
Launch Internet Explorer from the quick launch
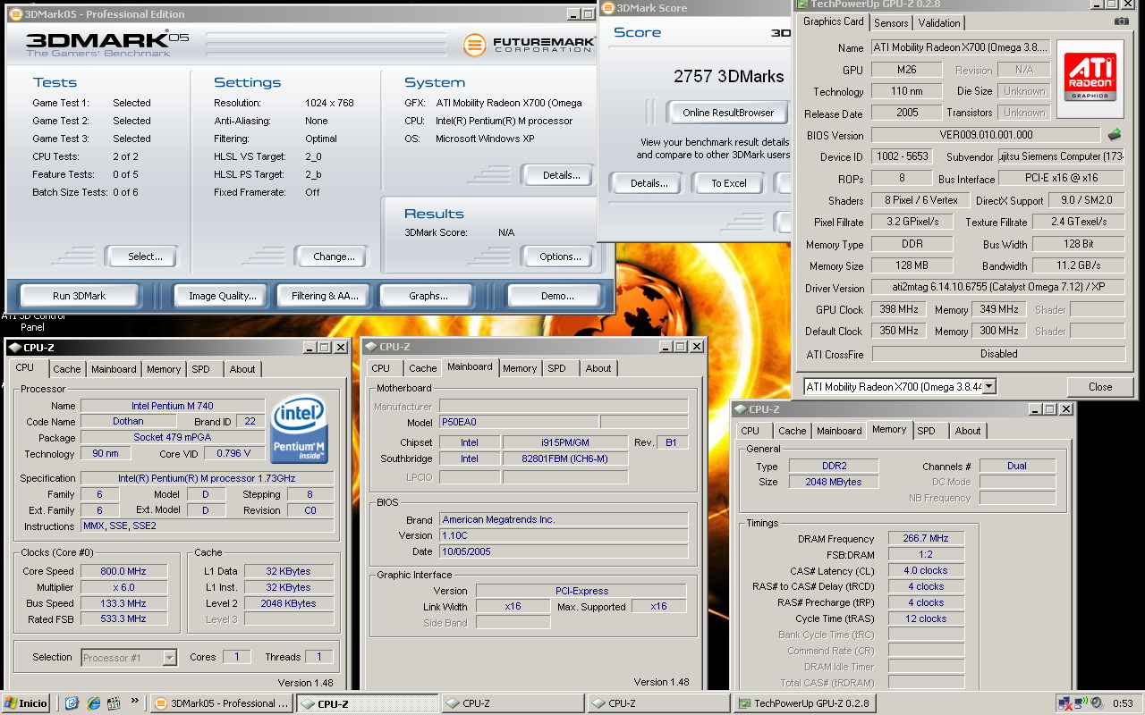coord(93,703)
